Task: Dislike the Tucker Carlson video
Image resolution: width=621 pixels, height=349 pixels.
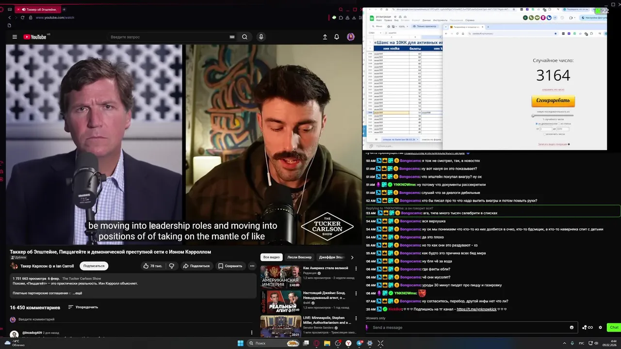Action: pyautogui.click(x=171, y=266)
